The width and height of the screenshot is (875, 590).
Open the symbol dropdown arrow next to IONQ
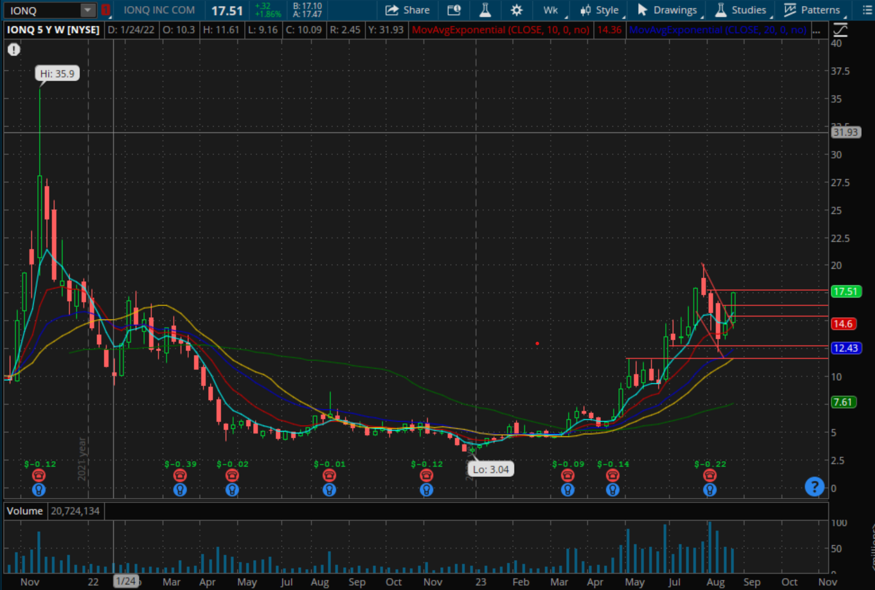click(88, 10)
